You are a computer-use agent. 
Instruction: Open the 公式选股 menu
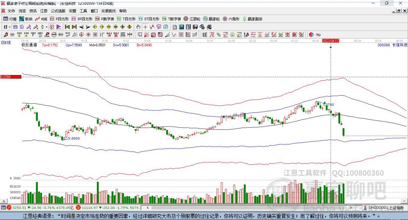(x=58, y=11)
